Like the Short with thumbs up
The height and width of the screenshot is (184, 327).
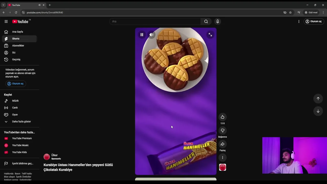click(223, 117)
